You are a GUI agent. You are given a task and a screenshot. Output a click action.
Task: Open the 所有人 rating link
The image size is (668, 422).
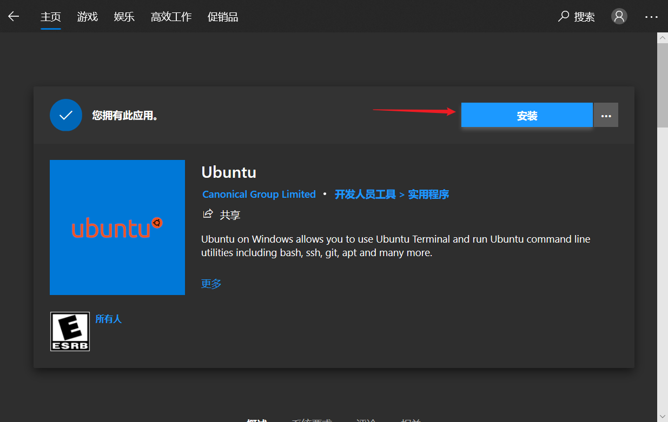click(x=109, y=319)
